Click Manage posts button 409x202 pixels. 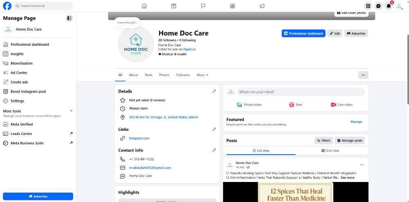pos(350,141)
